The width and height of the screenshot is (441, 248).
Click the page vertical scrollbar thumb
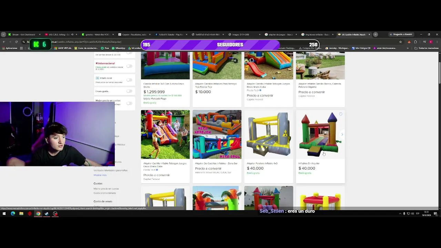point(440,72)
